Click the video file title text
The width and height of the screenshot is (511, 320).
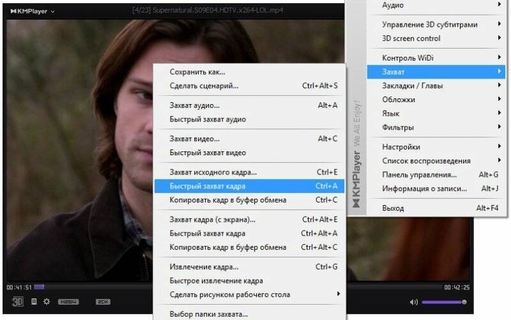click(x=208, y=10)
